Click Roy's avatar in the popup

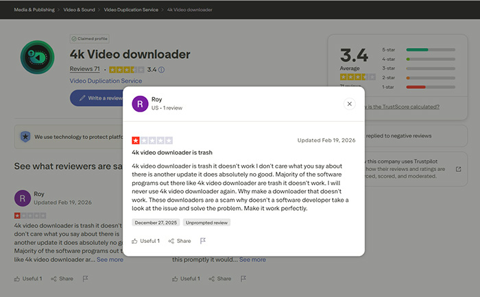pos(140,104)
